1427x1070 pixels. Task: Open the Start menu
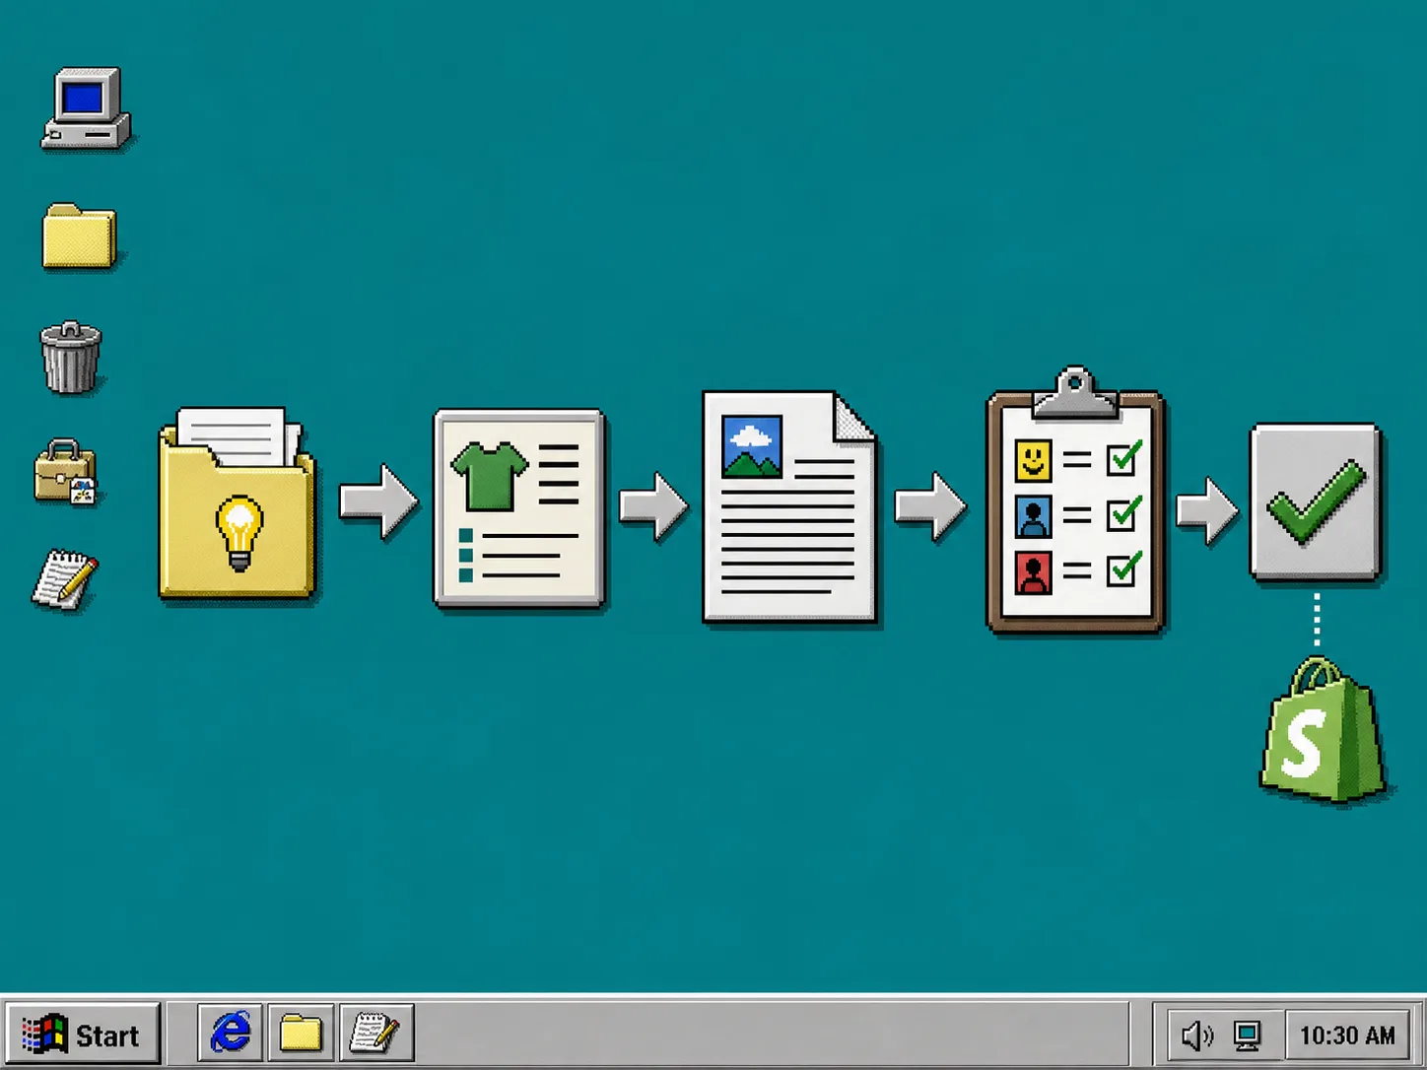tap(82, 1035)
